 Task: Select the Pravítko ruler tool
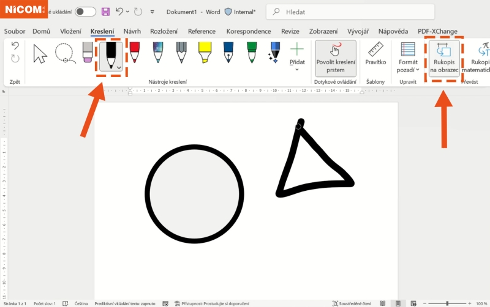click(x=375, y=54)
